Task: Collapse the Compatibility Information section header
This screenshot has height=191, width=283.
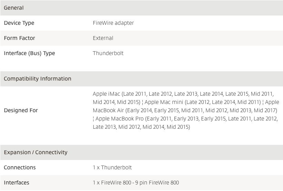Action: tap(38, 79)
